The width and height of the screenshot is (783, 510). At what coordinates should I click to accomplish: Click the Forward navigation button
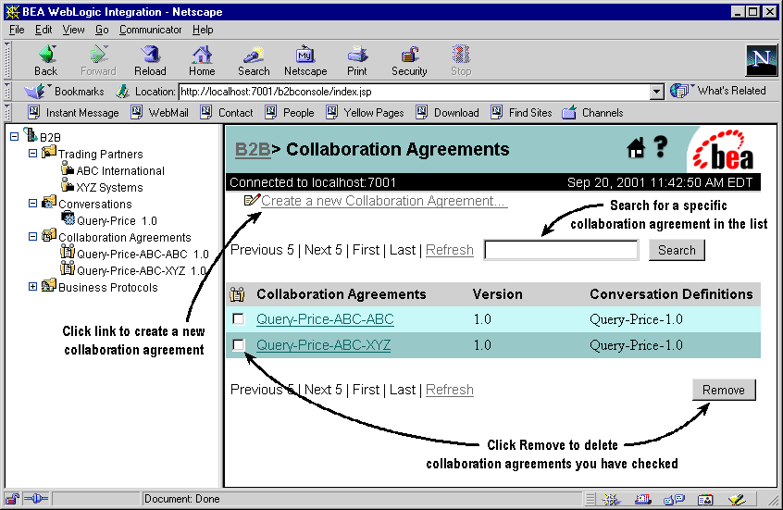[98, 61]
